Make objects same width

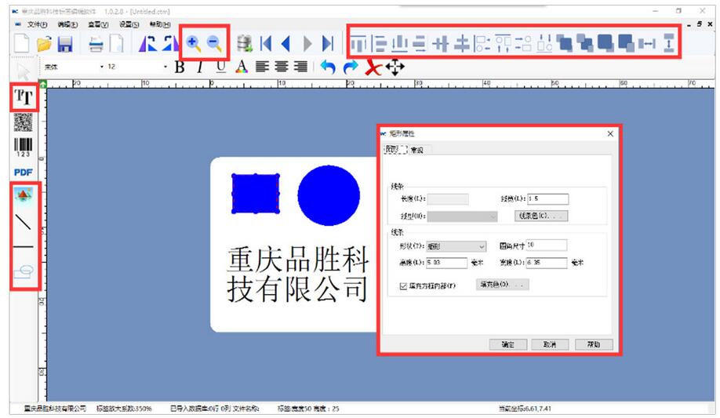pos(646,44)
